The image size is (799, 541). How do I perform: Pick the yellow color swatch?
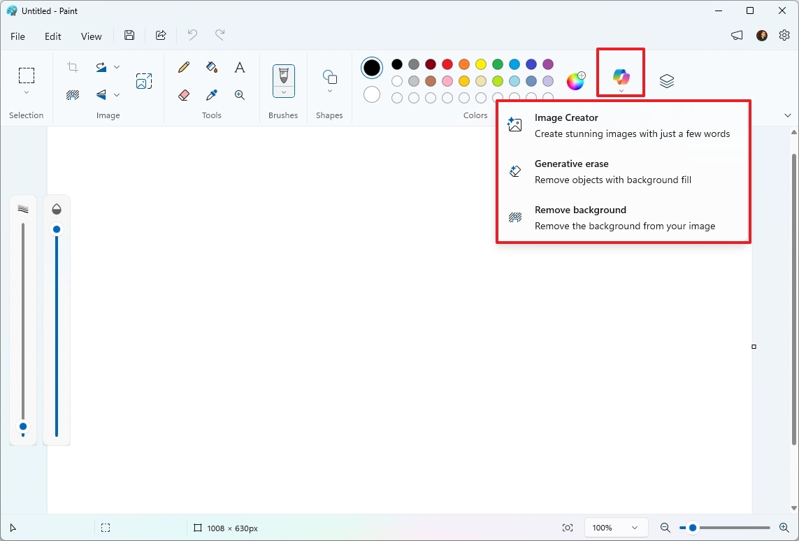tap(481, 64)
